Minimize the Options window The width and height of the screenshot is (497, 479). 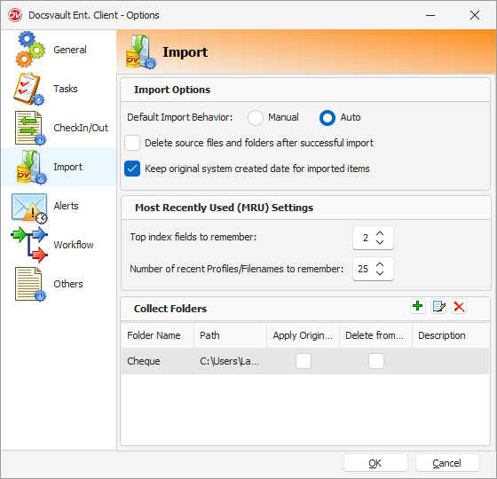[430, 15]
